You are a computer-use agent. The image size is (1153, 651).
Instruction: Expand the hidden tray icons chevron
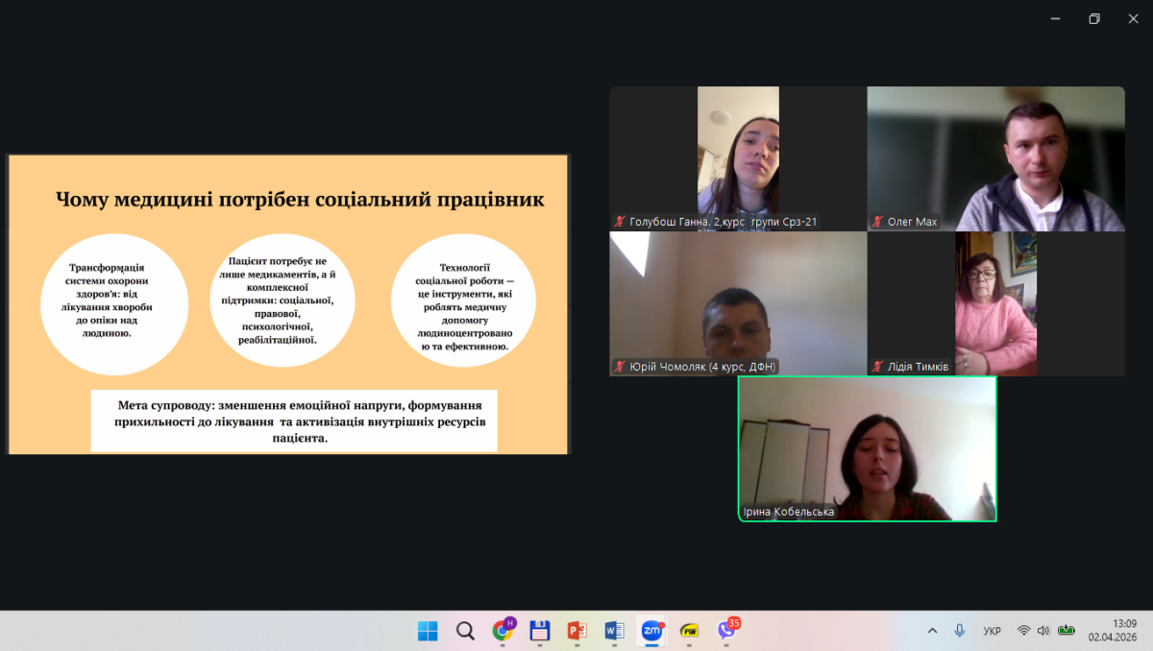[x=932, y=631]
